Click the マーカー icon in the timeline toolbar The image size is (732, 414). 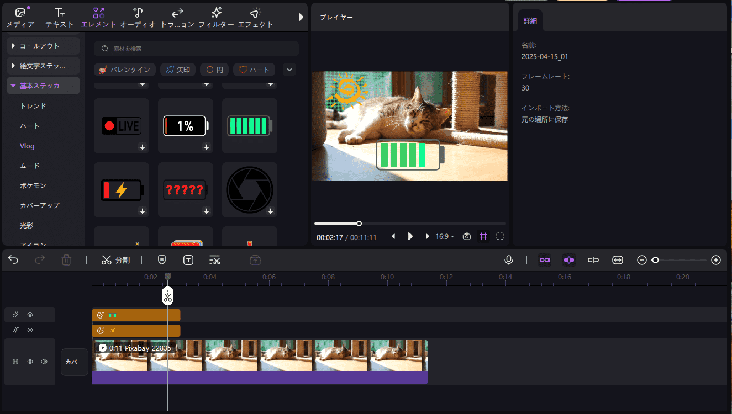161,259
